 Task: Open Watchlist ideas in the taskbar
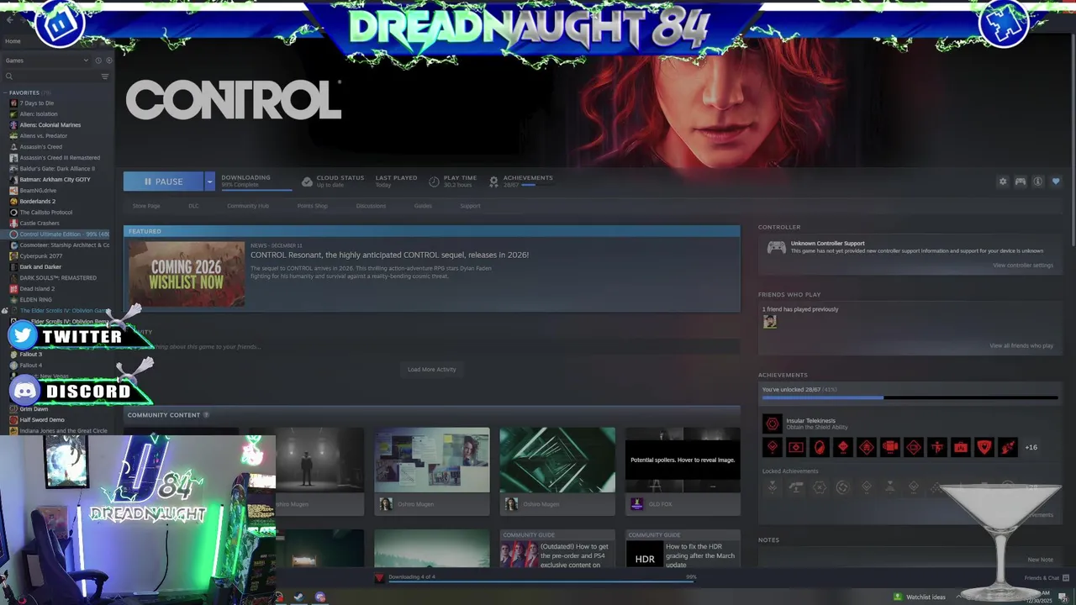[x=920, y=597]
